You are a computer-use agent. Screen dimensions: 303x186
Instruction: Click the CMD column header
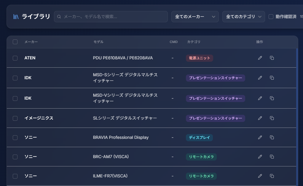tap(173, 42)
